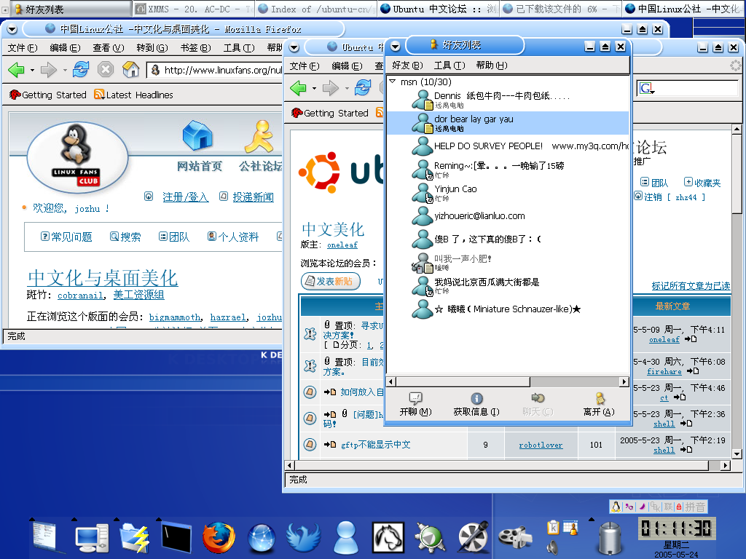Go forward in the 中国Linux公社 Firefox window
Image resolution: width=746 pixels, height=559 pixels.
point(49,70)
